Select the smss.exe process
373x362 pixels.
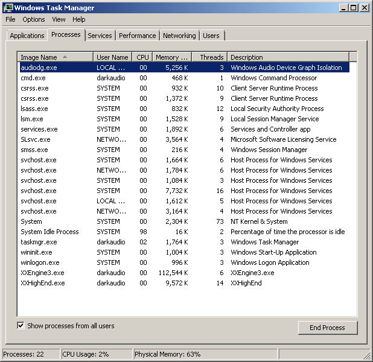[183, 150]
